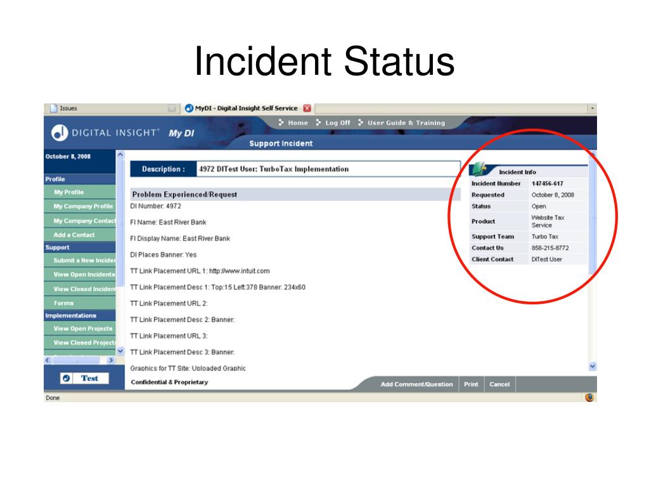Click incident number 147456-617
Screen dimensions: 649x487
tap(547, 183)
